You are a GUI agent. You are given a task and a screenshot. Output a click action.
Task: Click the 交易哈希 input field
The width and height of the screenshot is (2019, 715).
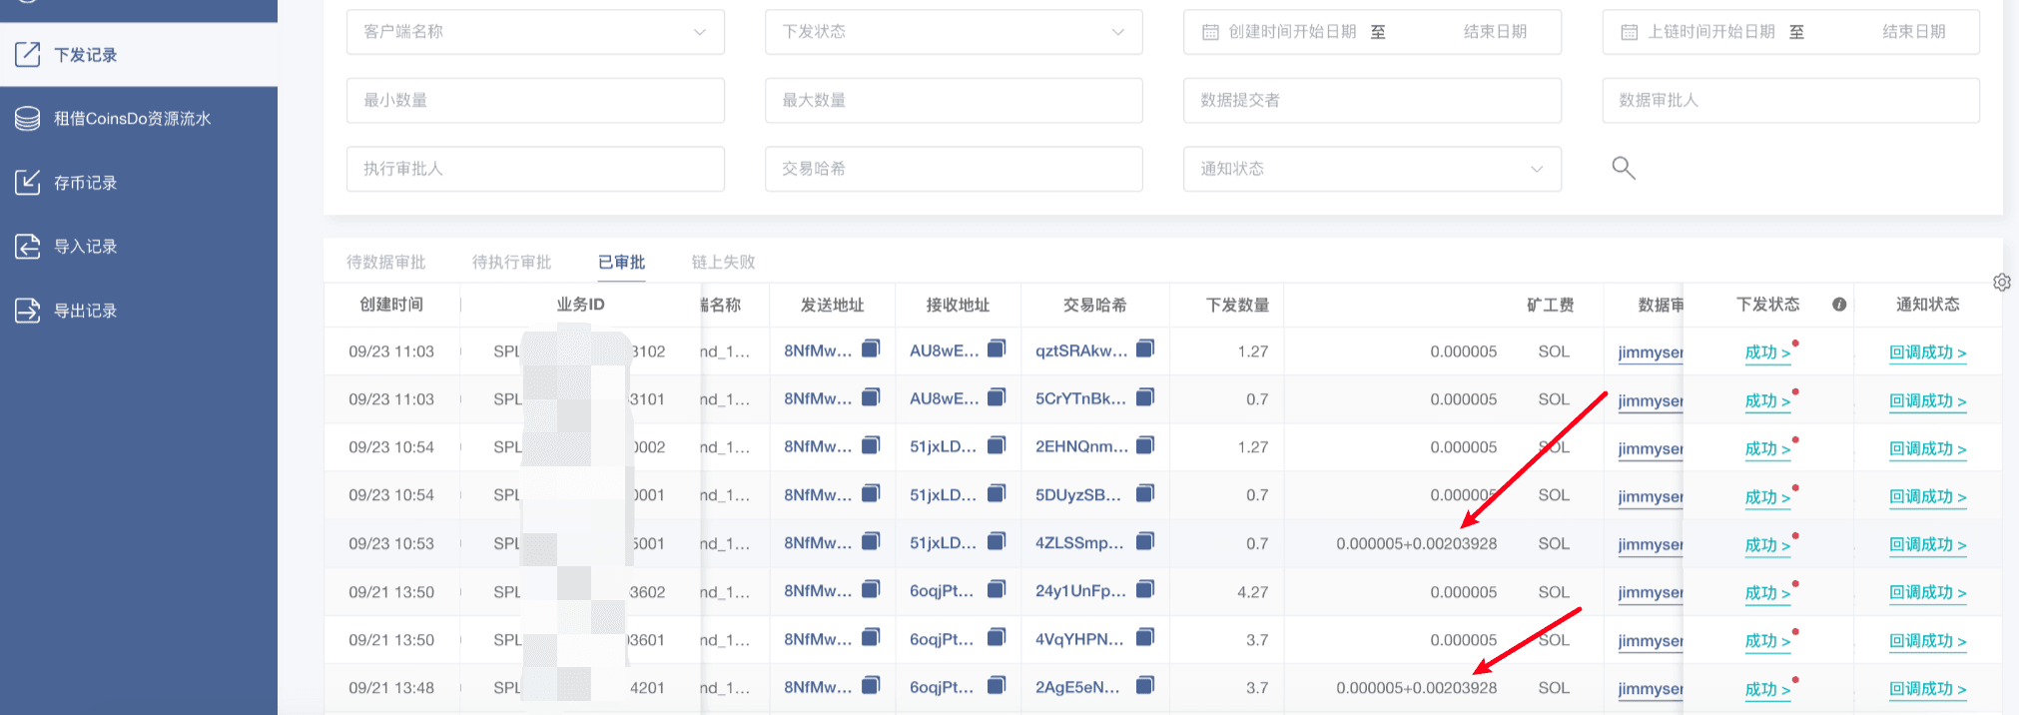953,169
